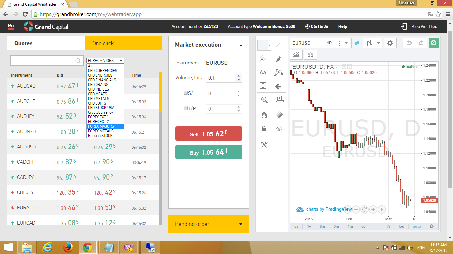Click the red Sell button
This screenshot has height=254, width=453.
pos(209,134)
